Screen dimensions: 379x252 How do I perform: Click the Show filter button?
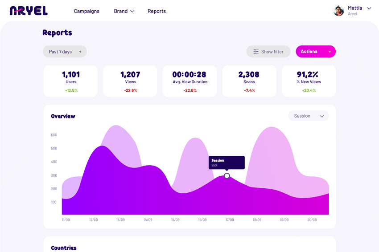point(268,52)
